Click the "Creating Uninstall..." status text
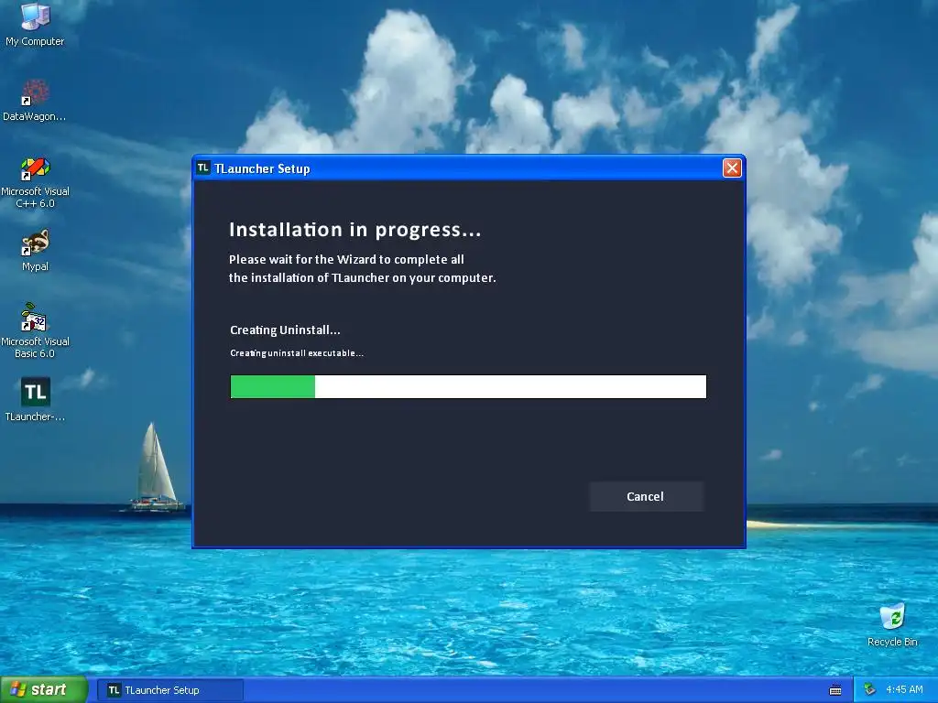Screen dimensions: 938x703 [285, 330]
